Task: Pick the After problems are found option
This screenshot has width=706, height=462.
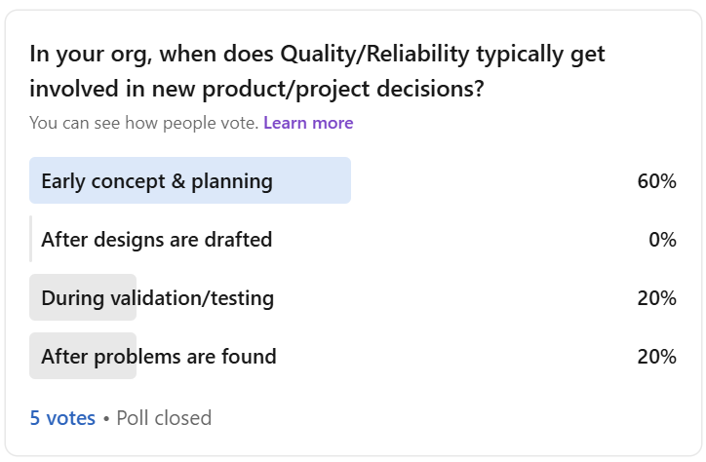Action: [x=159, y=357]
